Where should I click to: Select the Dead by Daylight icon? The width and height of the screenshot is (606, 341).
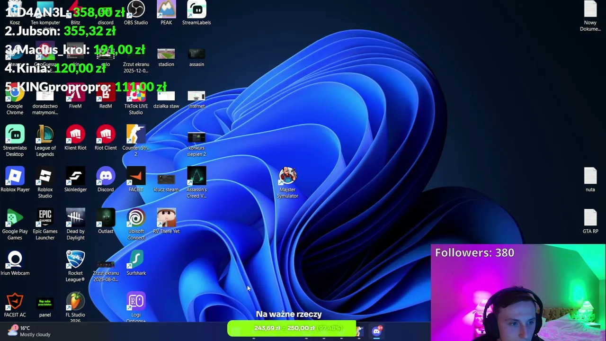point(75,224)
